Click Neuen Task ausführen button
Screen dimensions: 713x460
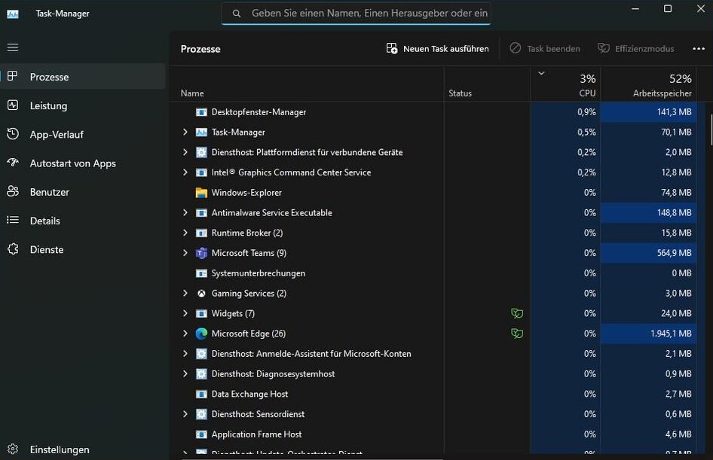(437, 49)
